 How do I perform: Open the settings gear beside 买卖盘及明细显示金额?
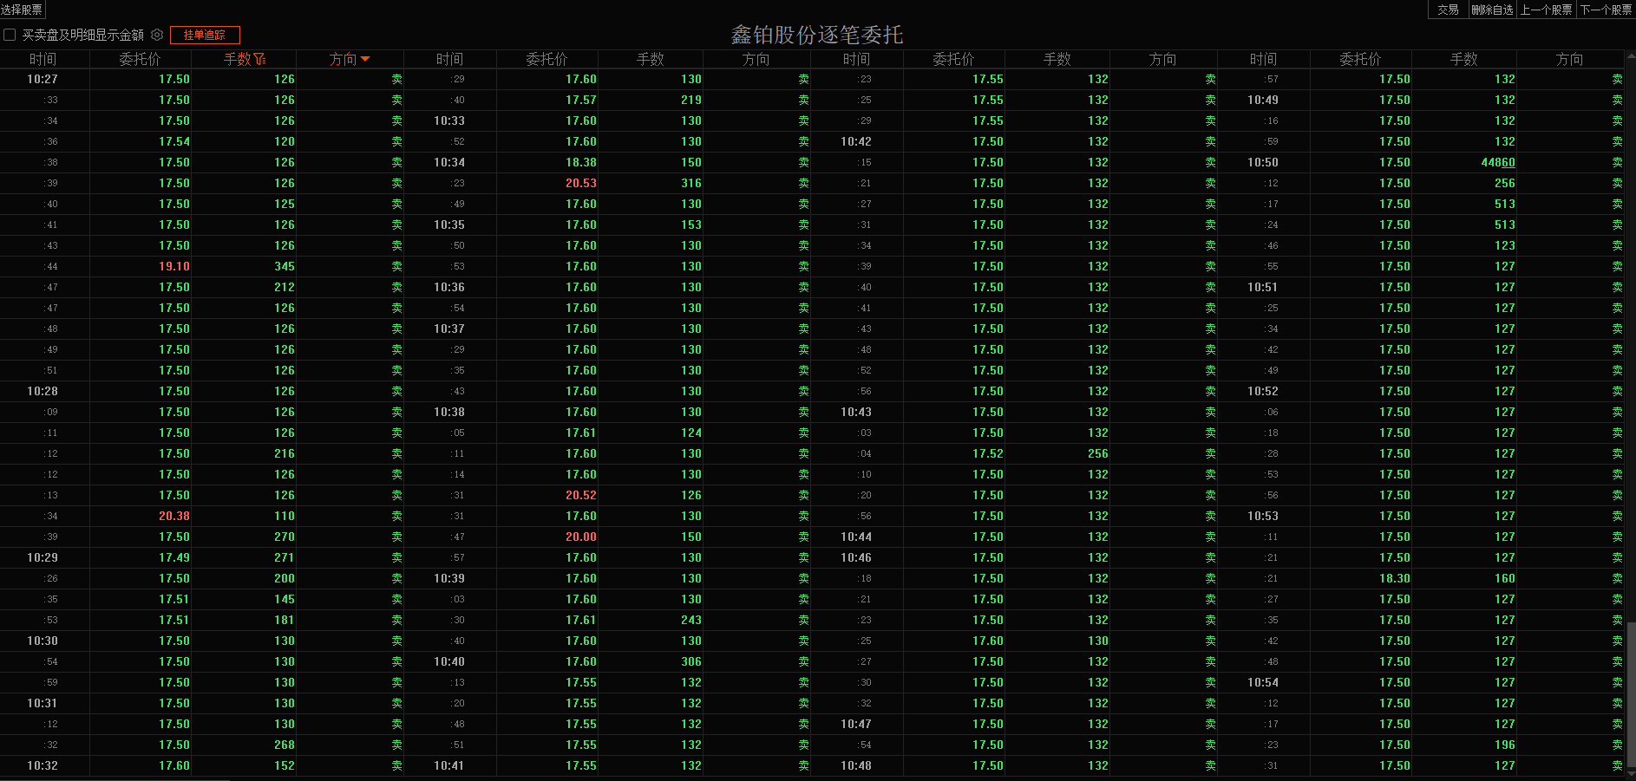coord(157,35)
